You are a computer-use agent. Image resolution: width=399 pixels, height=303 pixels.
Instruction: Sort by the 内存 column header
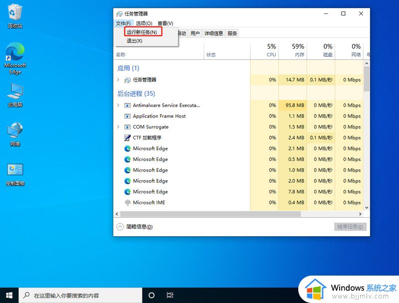tap(293, 51)
